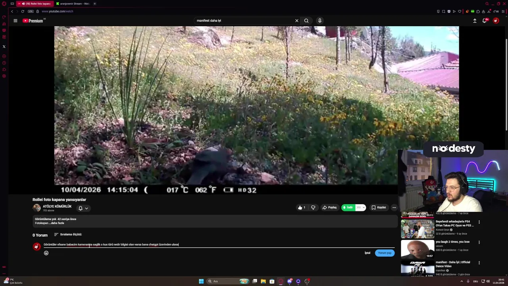Screen dimensions: 508x286
Task: Open the browser easy setup menu
Action: point(503,11)
